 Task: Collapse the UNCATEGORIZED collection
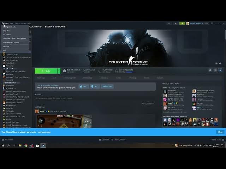point(1,83)
